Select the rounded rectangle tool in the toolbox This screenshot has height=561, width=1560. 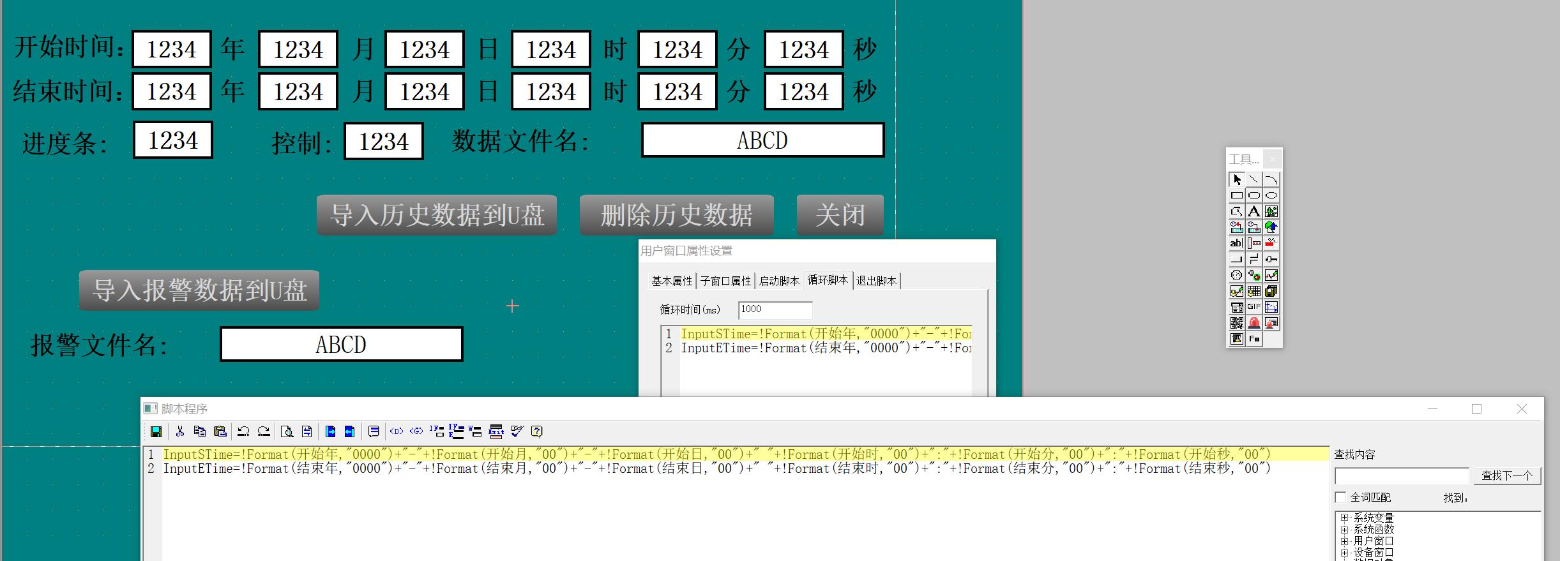click(1254, 195)
